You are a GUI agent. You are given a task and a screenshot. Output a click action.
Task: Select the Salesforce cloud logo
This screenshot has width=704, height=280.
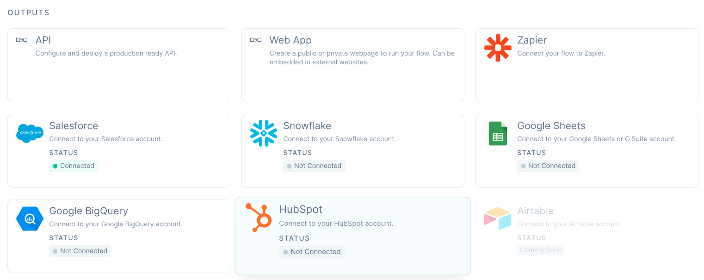click(x=30, y=133)
